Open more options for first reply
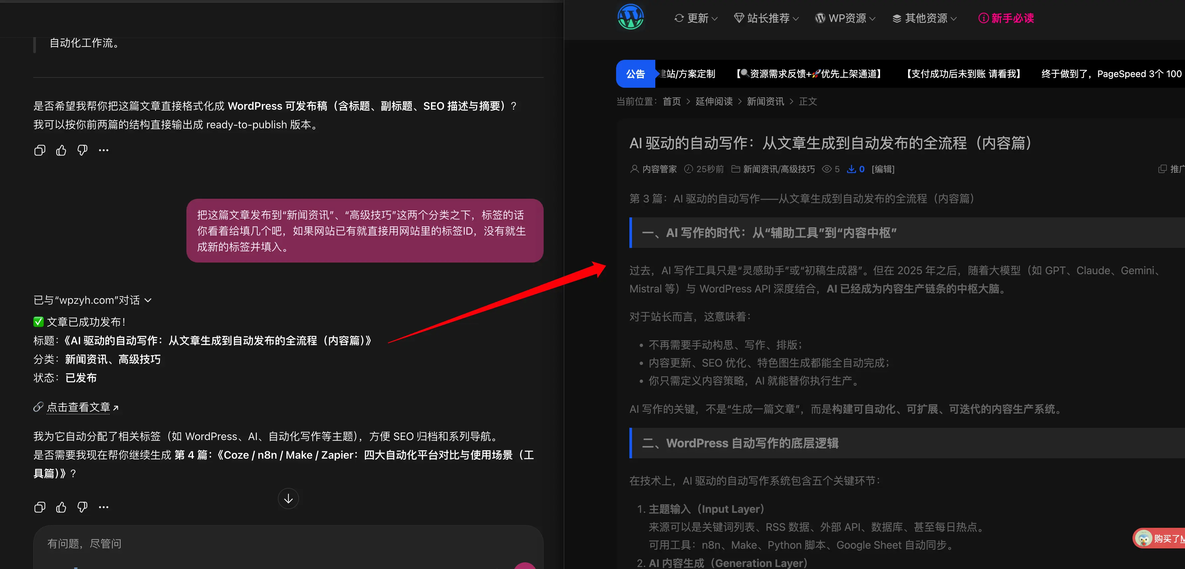The width and height of the screenshot is (1185, 569). tap(103, 151)
